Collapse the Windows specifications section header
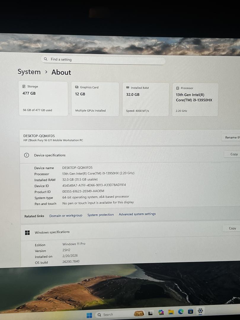 click(x=130, y=231)
